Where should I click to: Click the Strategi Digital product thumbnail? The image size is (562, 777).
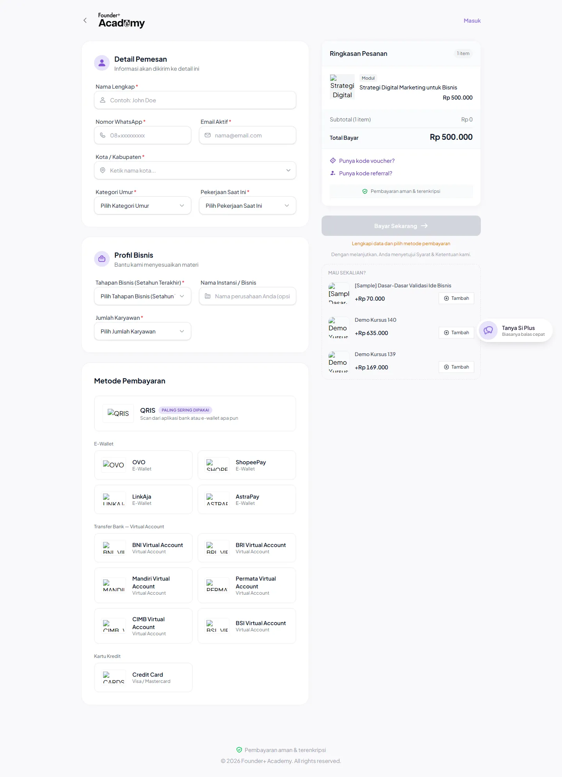click(342, 87)
